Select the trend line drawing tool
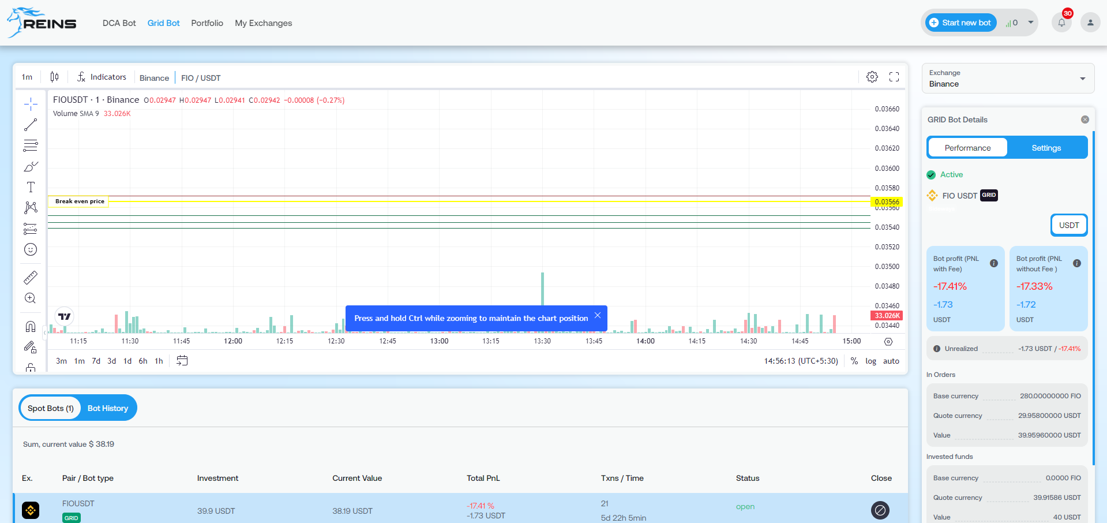 [x=31, y=125]
